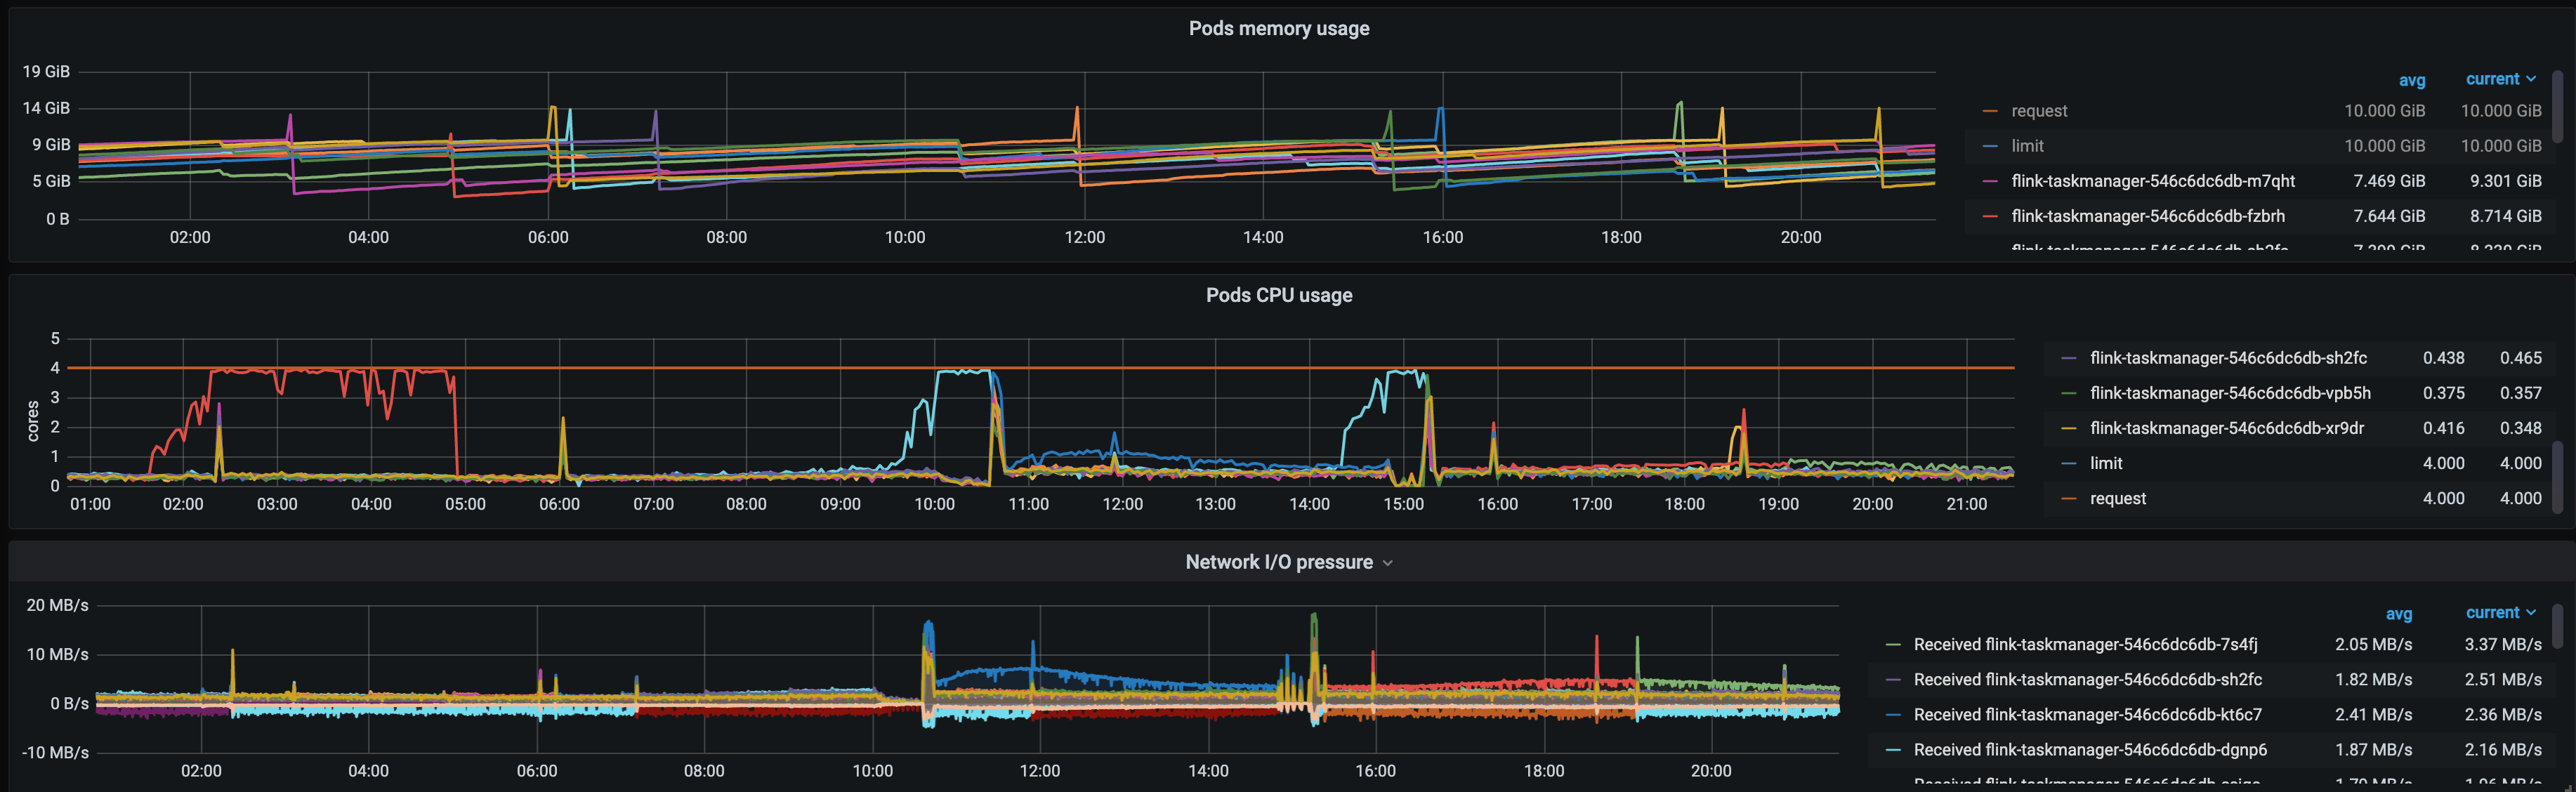Click red color marker for fzbrh pod

pyautogui.click(x=1990, y=216)
